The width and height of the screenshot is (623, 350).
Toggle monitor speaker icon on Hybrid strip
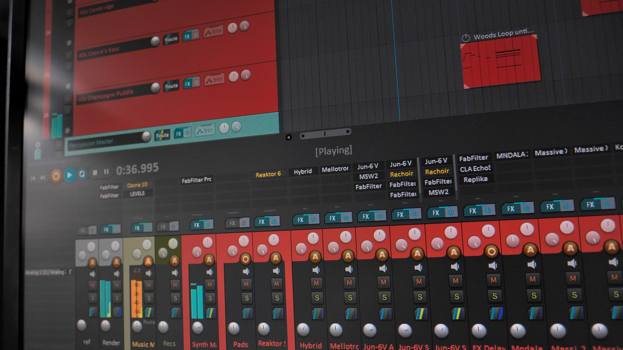coord(316,270)
